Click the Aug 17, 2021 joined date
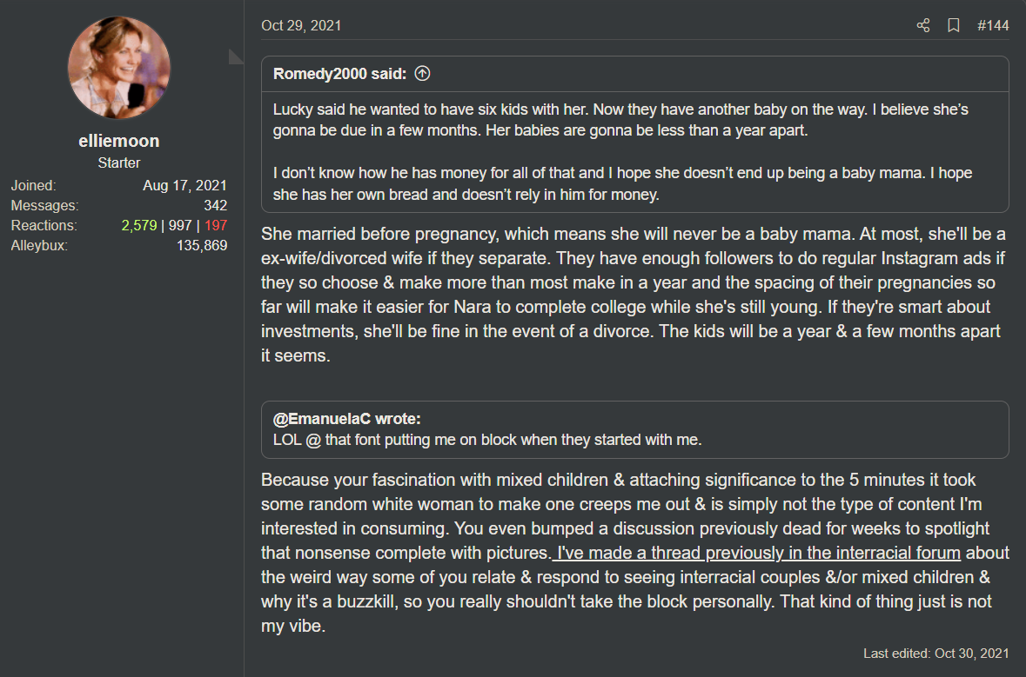Viewport: 1026px width, 677px height. tap(184, 186)
